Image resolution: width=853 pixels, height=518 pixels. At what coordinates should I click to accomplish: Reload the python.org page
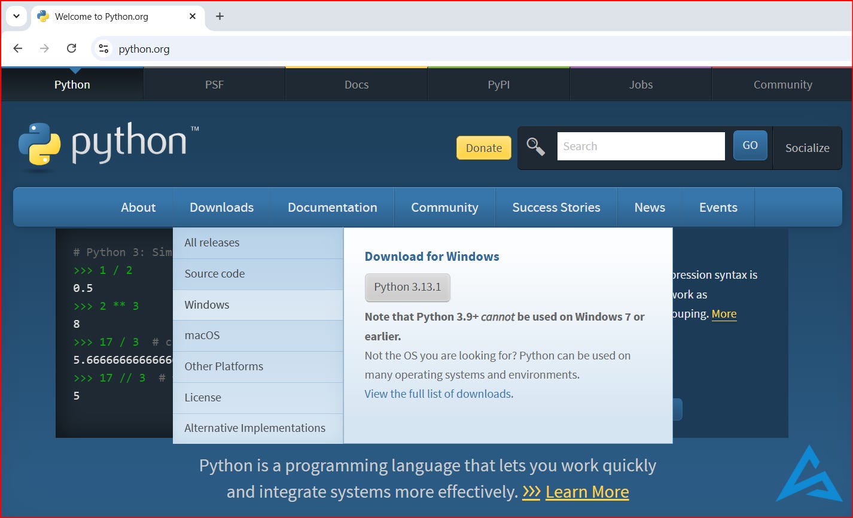click(x=71, y=48)
